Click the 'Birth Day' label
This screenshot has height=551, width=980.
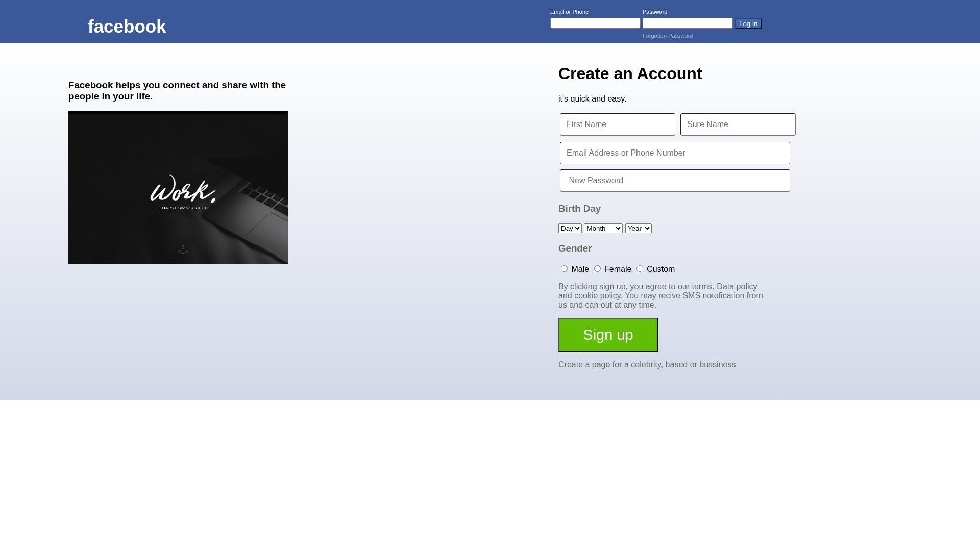pos(579,209)
